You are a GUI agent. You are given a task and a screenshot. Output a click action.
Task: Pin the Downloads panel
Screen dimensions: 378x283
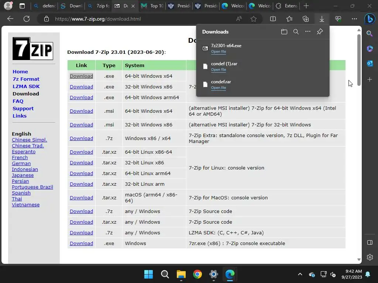click(x=320, y=32)
